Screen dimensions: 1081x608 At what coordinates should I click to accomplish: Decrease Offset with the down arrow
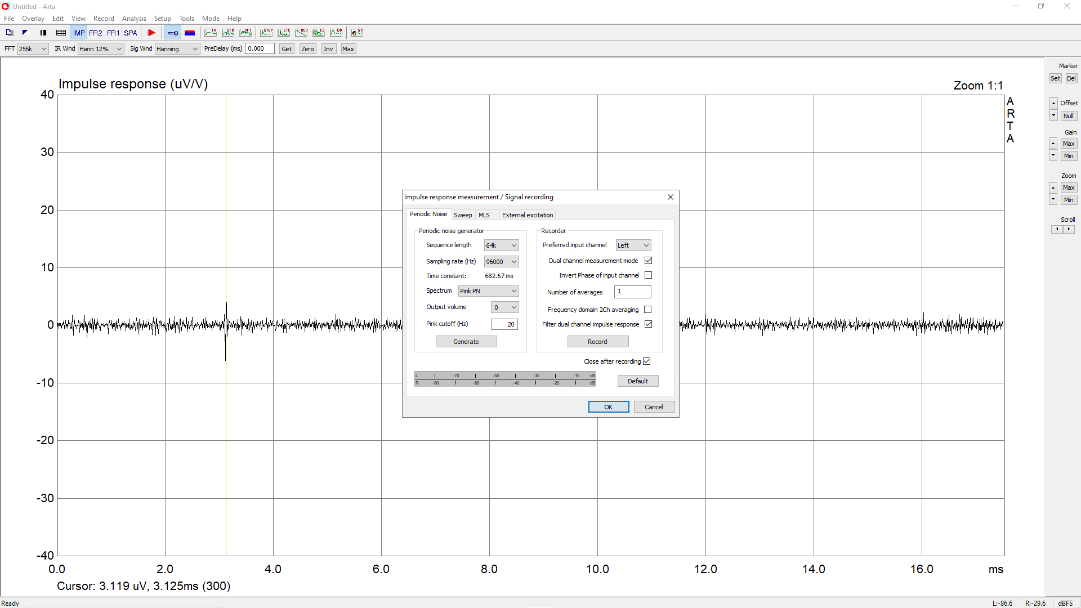pyautogui.click(x=1053, y=115)
